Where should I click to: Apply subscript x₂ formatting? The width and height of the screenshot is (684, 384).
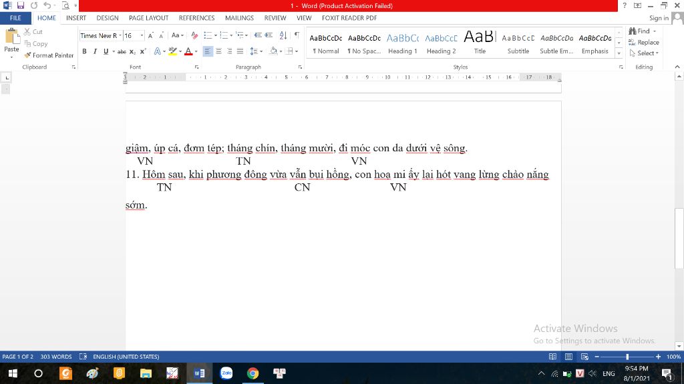point(133,51)
